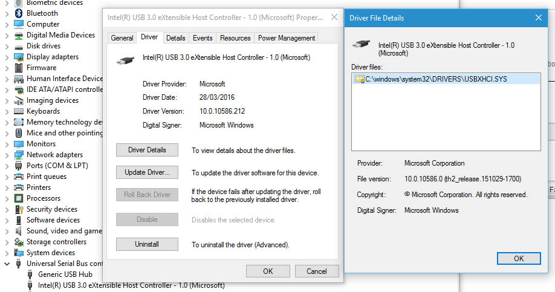The height and width of the screenshot is (292, 555).
Task: Expand the Processors node
Action: pyautogui.click(x=7, y=199)
